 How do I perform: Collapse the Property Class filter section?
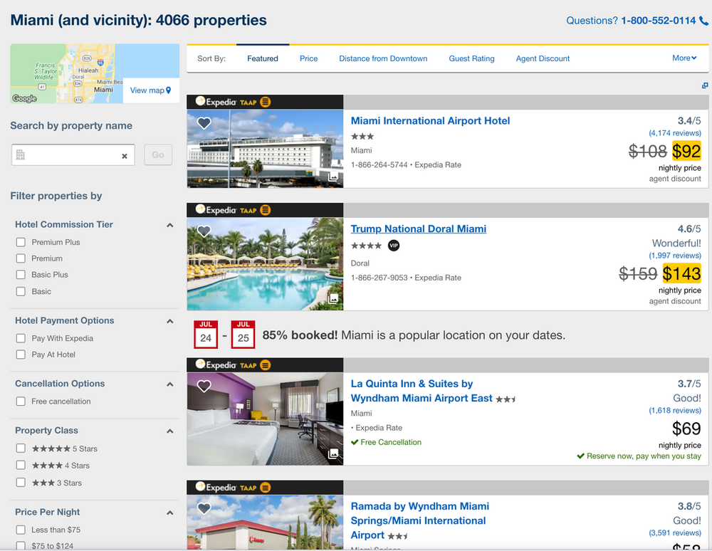coord(170,431)
